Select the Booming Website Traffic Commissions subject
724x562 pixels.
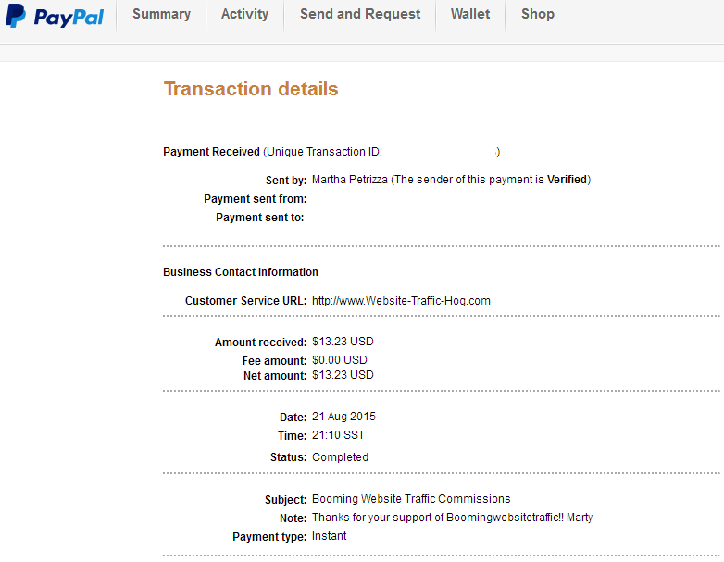[x=411, y=499]
